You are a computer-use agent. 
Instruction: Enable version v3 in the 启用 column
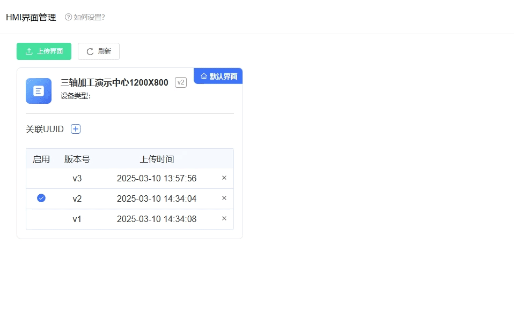click(x=41, y=178)
